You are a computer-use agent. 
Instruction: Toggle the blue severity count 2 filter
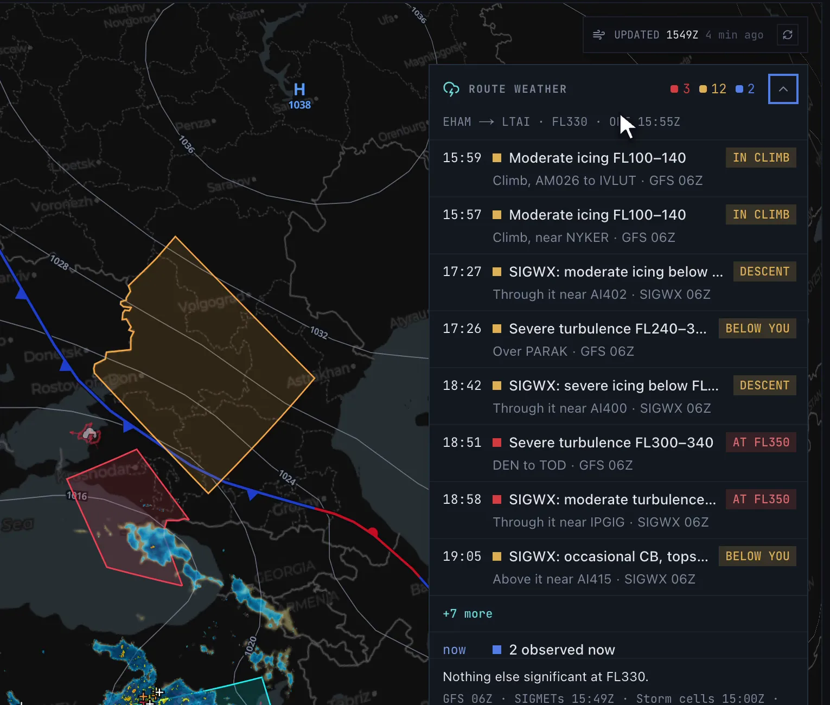tap(745, 89)
